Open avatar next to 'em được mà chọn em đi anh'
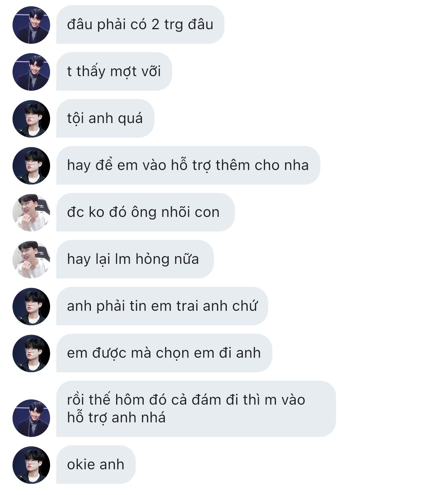 pyautogui.click(x=31, y=354)
